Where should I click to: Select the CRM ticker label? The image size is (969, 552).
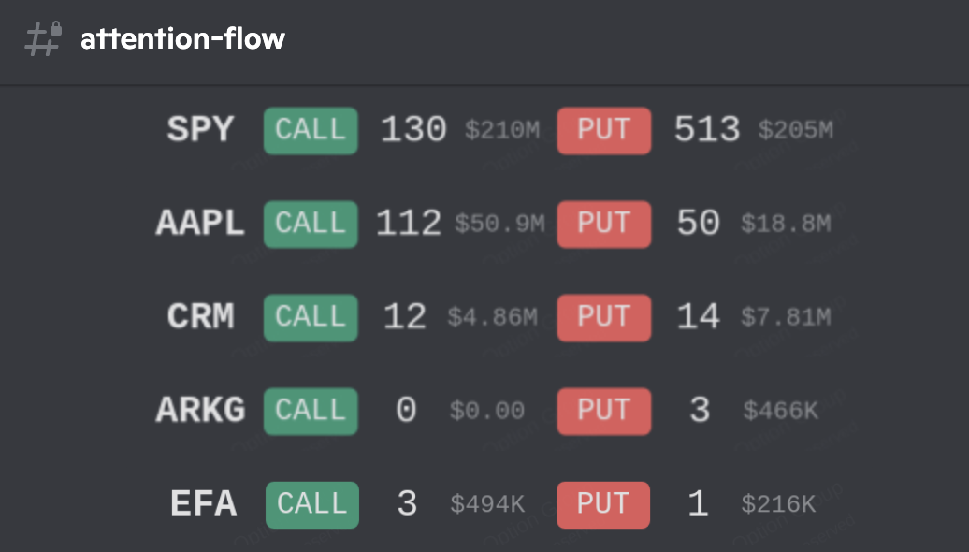click(200, 316)
